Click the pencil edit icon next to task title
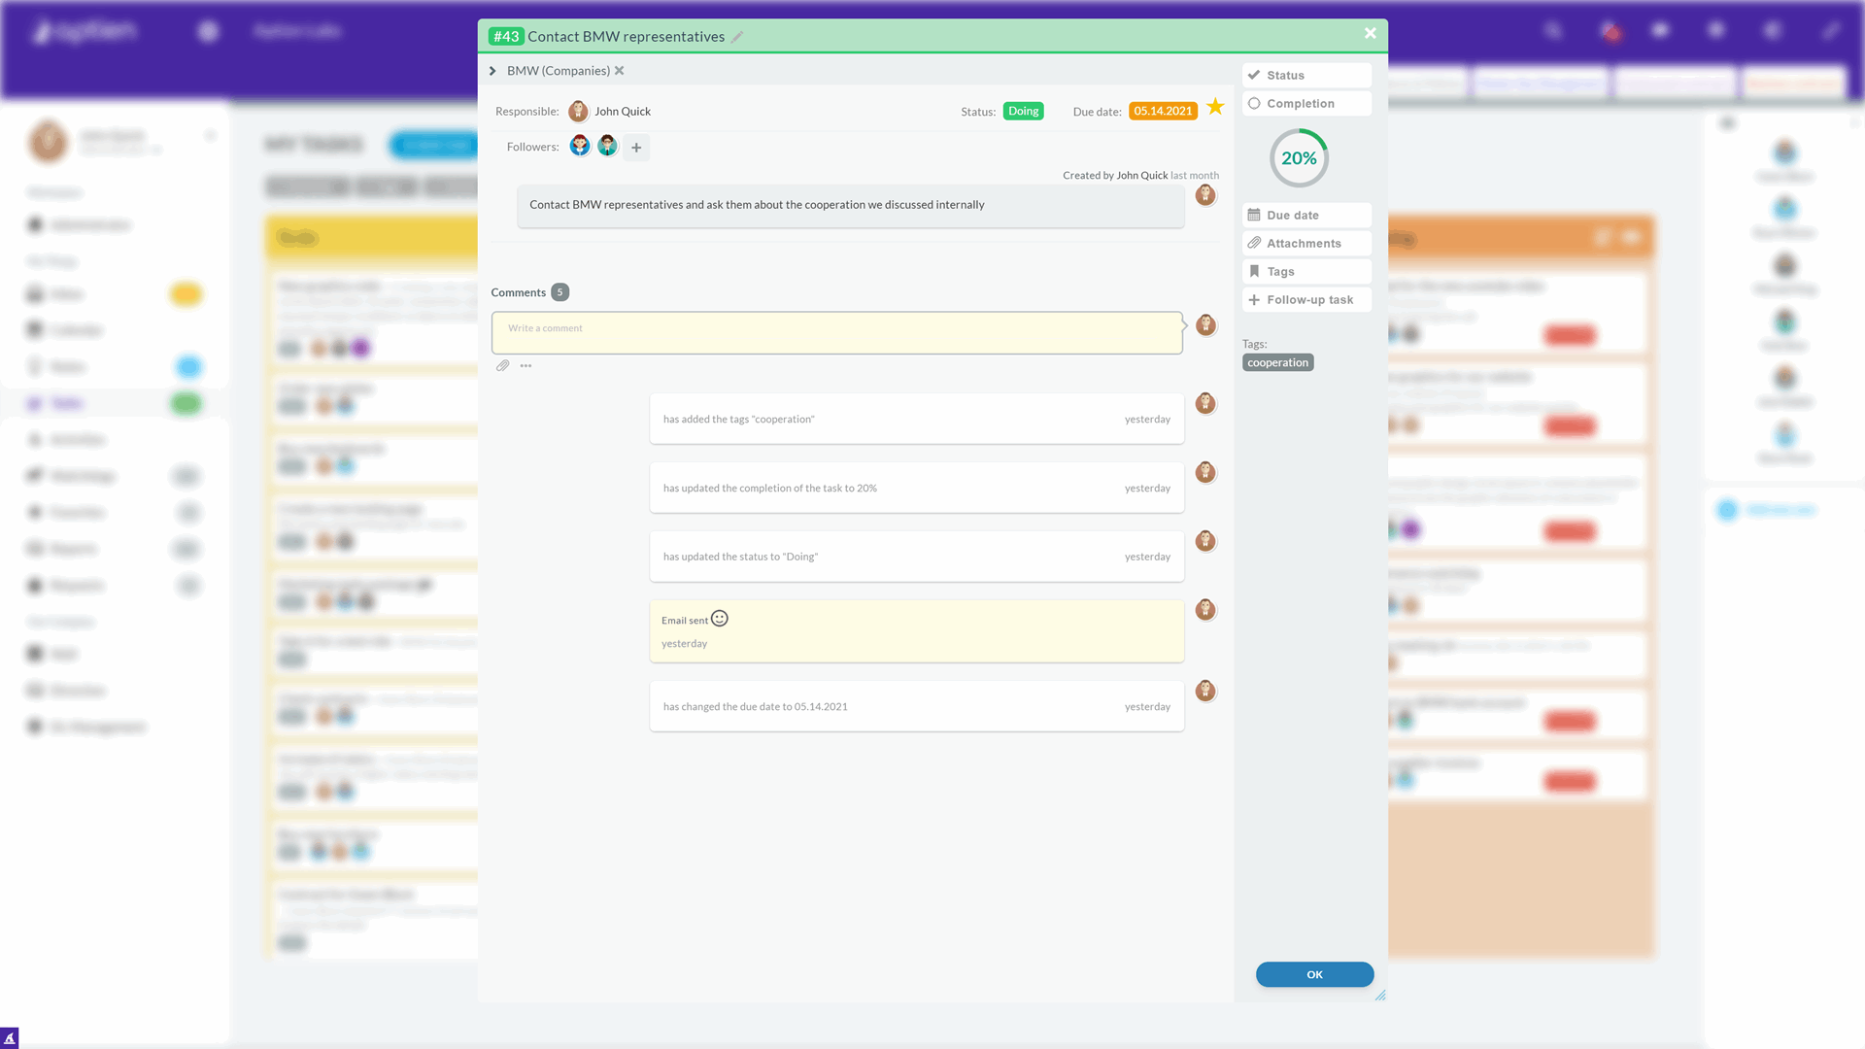The height and width of the screenshot is (1049, 1865). pos(740,36)
